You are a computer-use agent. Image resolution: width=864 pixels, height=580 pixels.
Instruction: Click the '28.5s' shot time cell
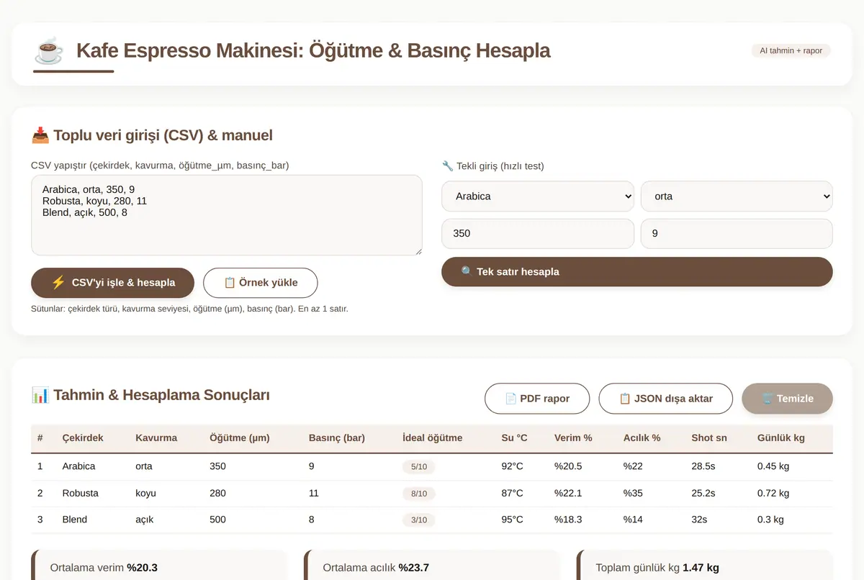pos(703,466)
